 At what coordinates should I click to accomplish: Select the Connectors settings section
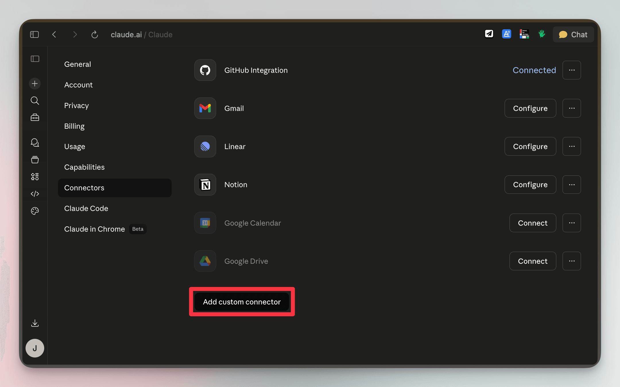click(x=115, y=188)
